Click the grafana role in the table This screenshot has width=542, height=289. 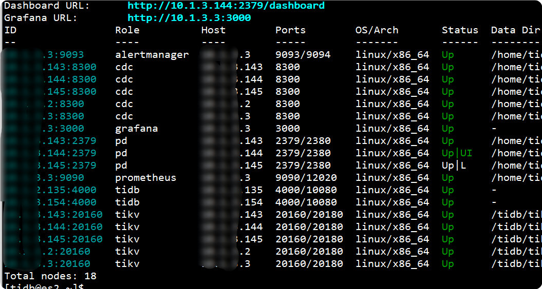click(x=136, y=129)
